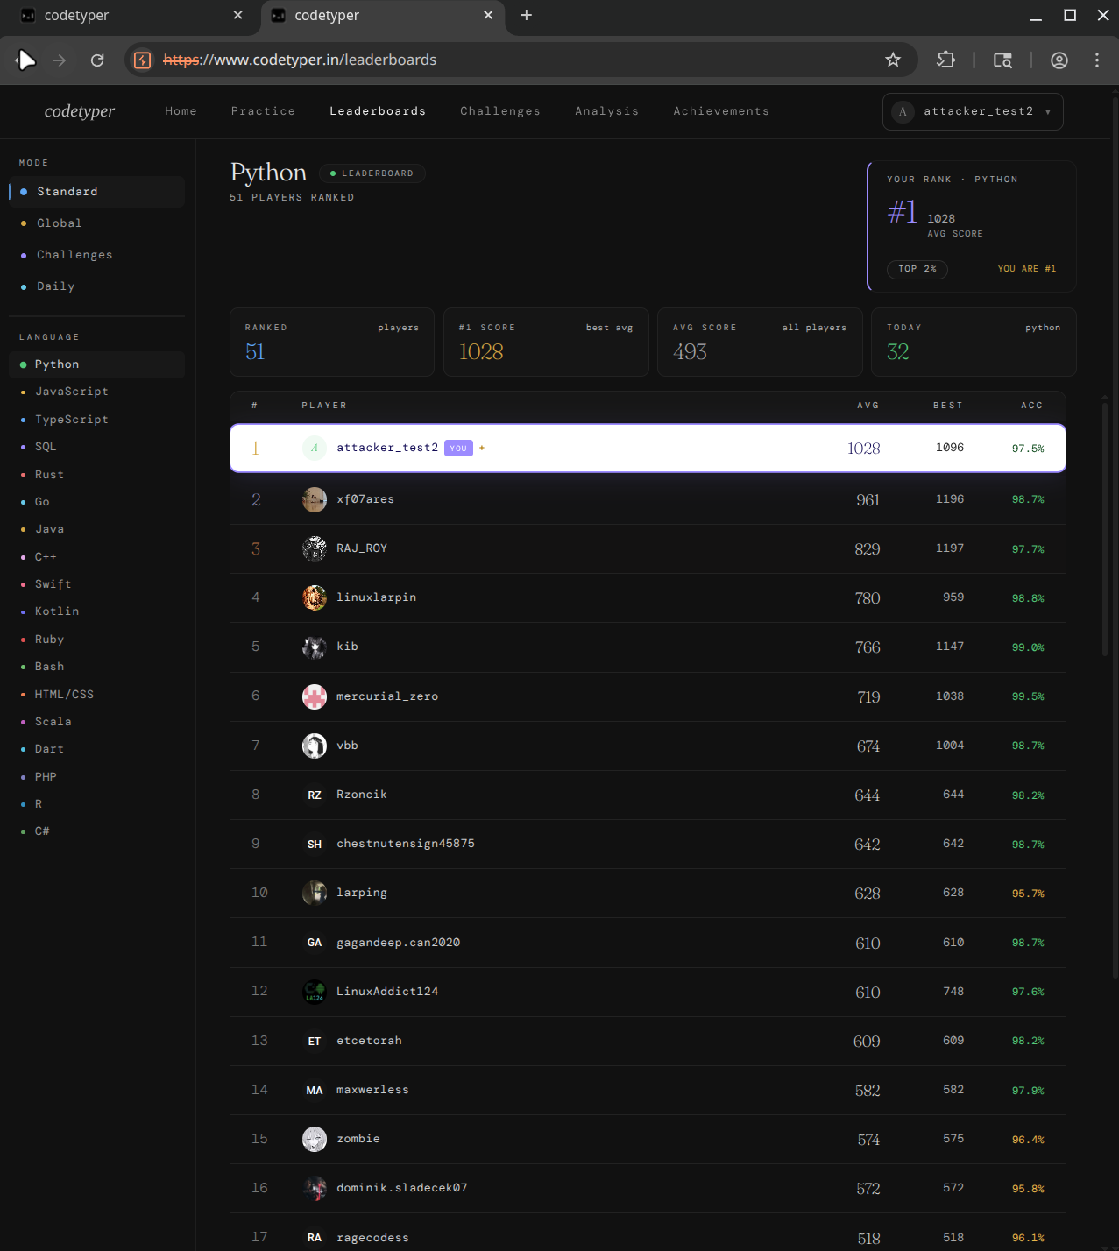The image size is (1119, 1251).
Task: Open the Leaderboards nav item
Action: (378, 111)
